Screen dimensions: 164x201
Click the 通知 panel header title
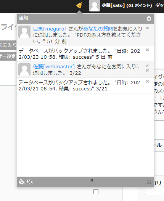(23, 18)
